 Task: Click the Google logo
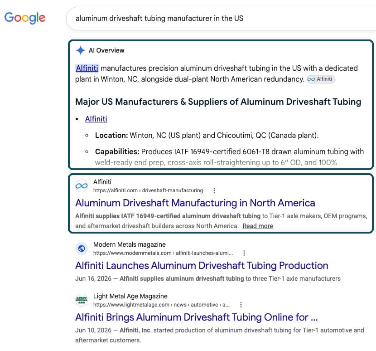(25, 18)
